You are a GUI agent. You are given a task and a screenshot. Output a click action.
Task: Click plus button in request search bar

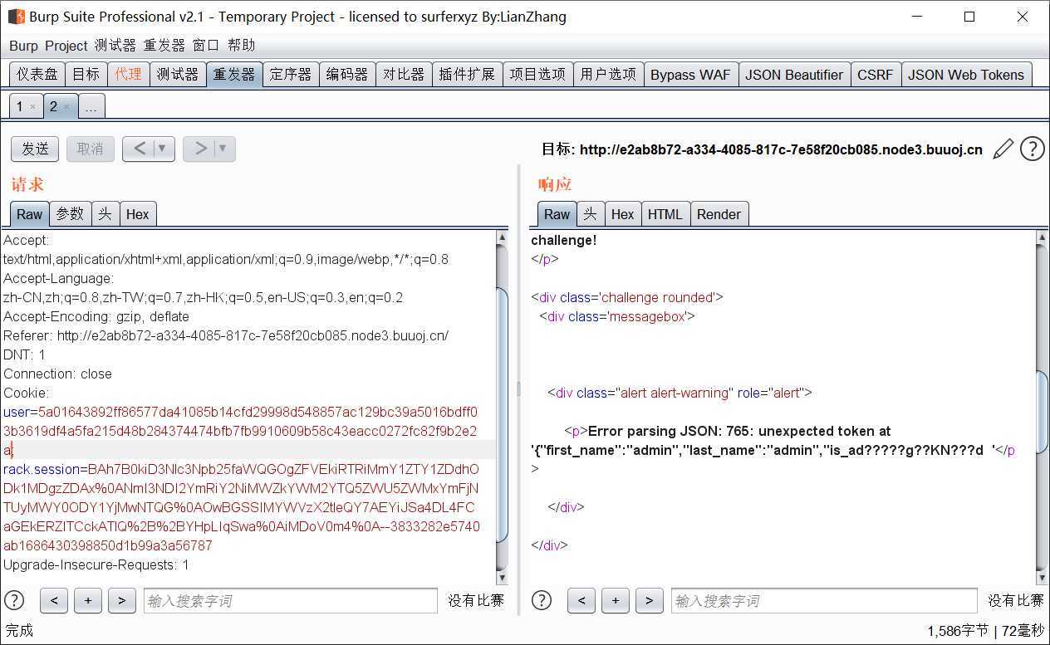tap(88, 600)
